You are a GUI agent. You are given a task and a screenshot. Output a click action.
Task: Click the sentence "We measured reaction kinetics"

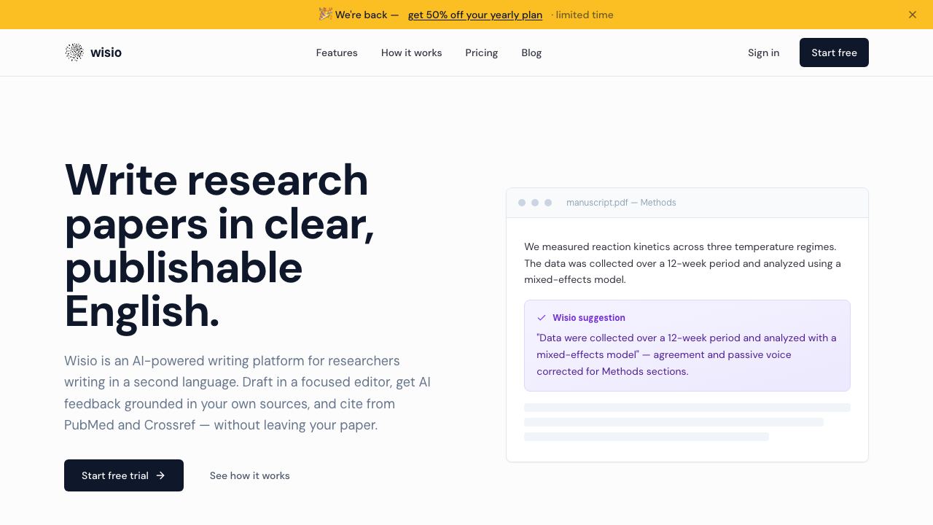pos(680,246)
